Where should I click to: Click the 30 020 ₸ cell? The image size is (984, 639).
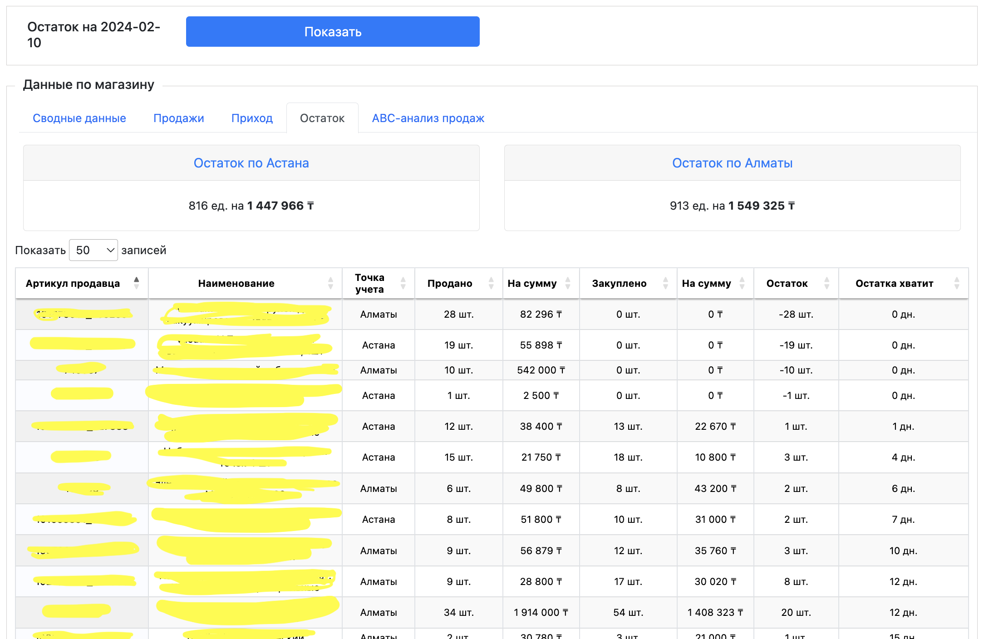(x=715, y=581)
